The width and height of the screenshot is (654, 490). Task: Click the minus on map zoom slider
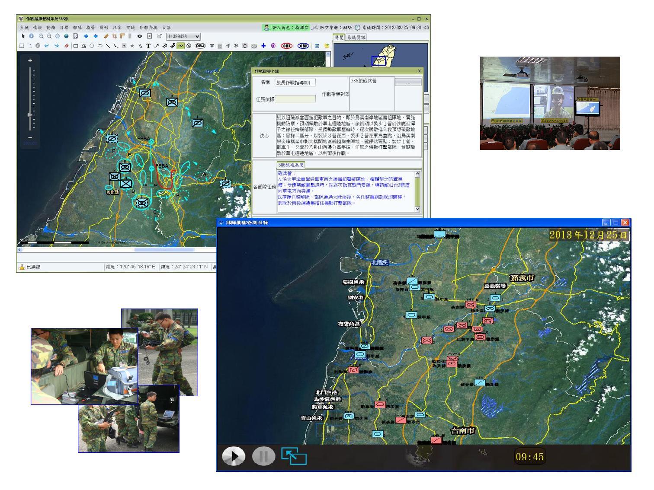click(30, 137)
